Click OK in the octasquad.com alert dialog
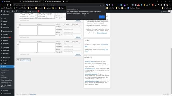 (x=102, y=17)
